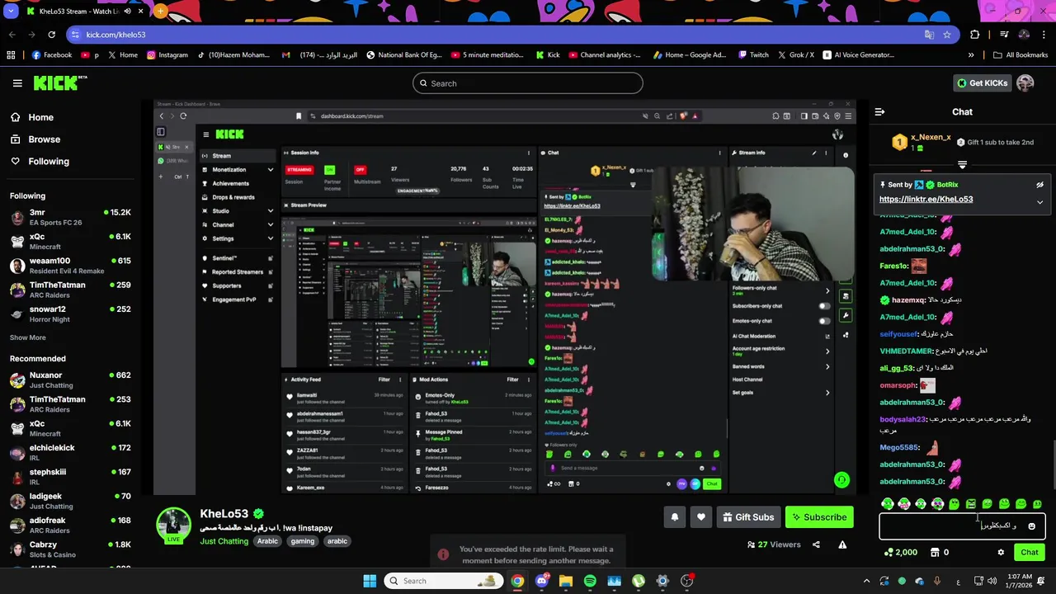The width and height of the screenshot is (1056, 594).
Task: Focus the Kick search box
Action: (528, 83)
